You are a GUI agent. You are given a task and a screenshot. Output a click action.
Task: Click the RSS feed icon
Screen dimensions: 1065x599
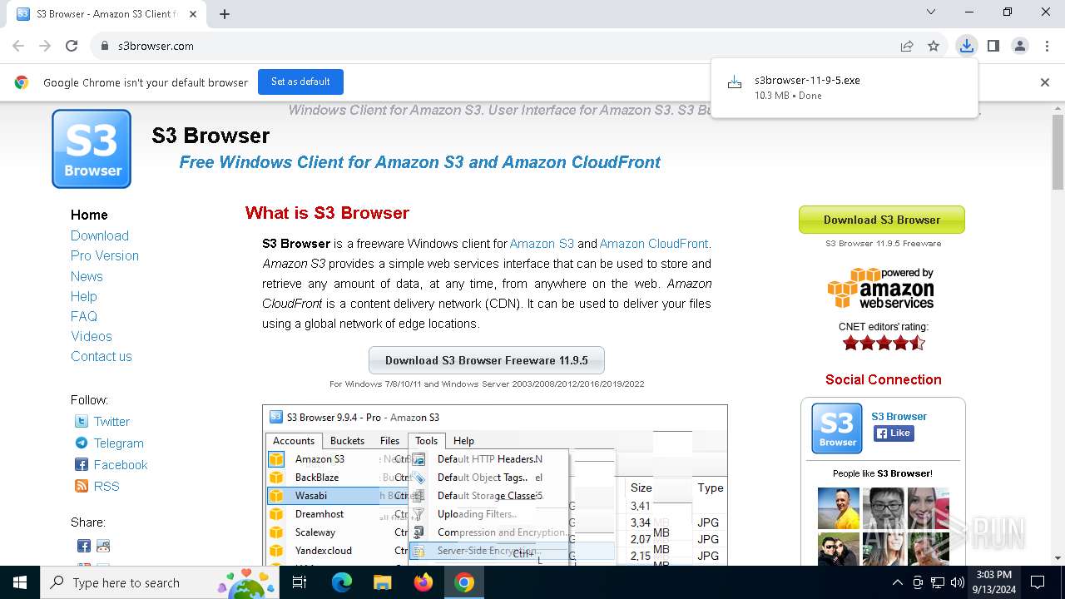tap(82, 487)
